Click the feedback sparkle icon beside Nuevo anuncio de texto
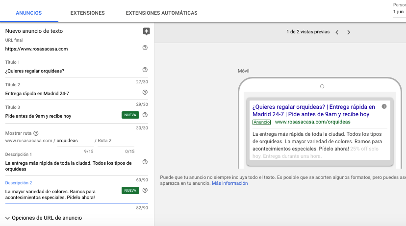The image size is (406, 226). pos(146,31)
